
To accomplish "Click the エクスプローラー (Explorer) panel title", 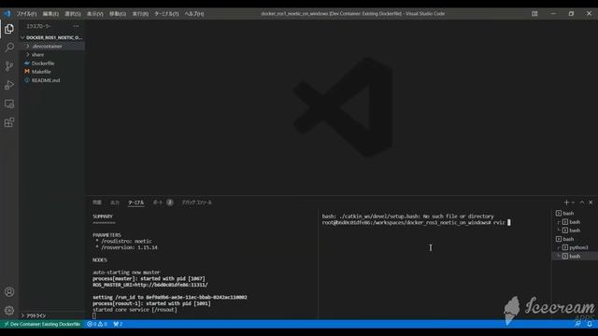I will (x=38, y=26).
